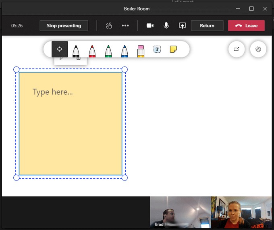Close the Boiler Room window
This screenshot has width=274, height=230.
tap(265, 8)
